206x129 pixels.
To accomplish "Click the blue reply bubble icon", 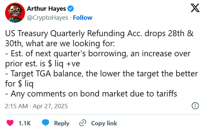I will [x=46, y=123].
